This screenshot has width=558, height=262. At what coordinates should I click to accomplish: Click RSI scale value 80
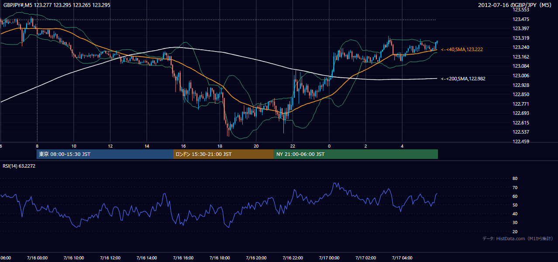click(515, 179)
